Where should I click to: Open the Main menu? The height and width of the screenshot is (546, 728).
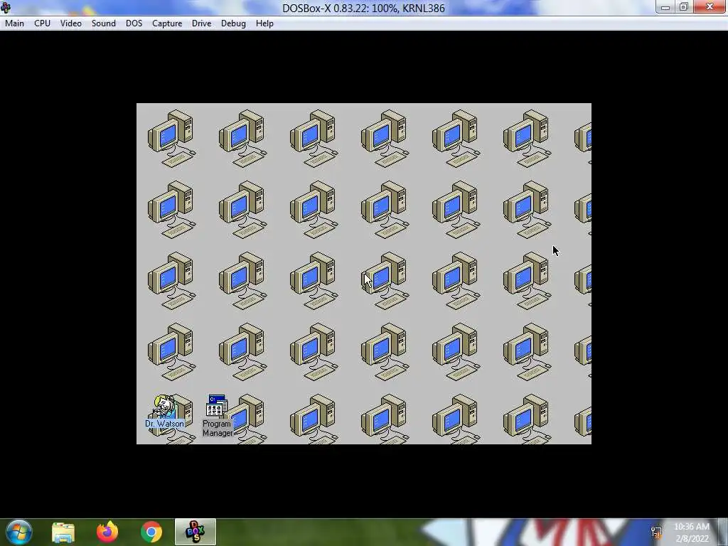(x=14, y=23)
